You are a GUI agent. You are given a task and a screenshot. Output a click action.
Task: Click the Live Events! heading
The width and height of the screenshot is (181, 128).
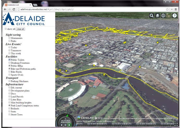pos(13,44)
